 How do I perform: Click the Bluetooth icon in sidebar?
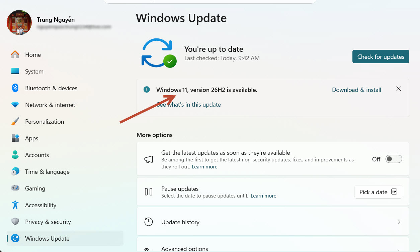point(15,88)
